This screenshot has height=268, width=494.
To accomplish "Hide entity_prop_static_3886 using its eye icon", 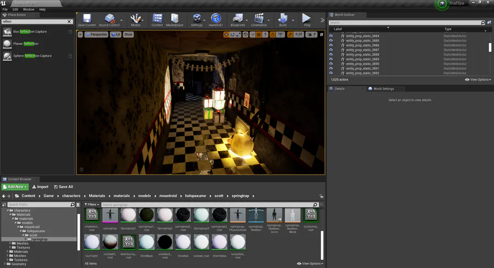I will pos(331,46).
